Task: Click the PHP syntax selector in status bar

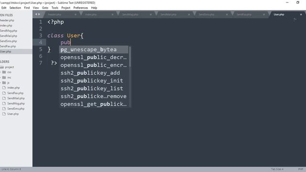Action: 301,169
